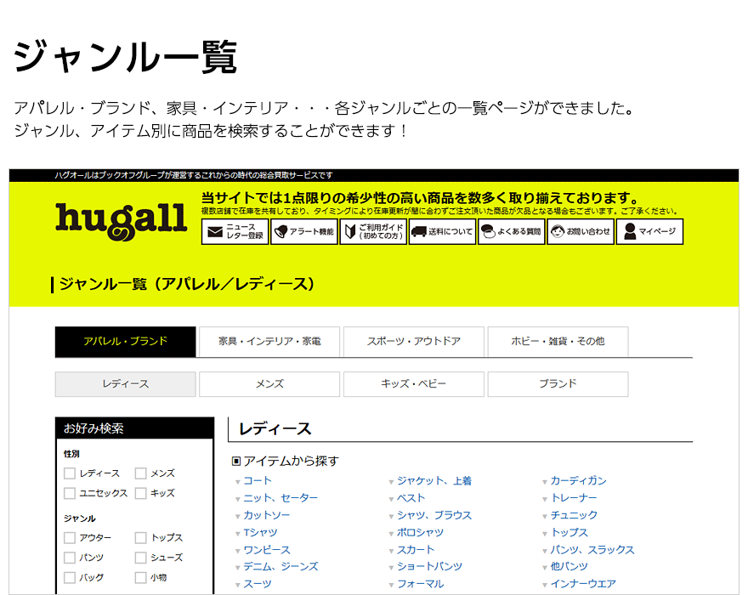Select the メンズ sub-tab

[269, 384]
